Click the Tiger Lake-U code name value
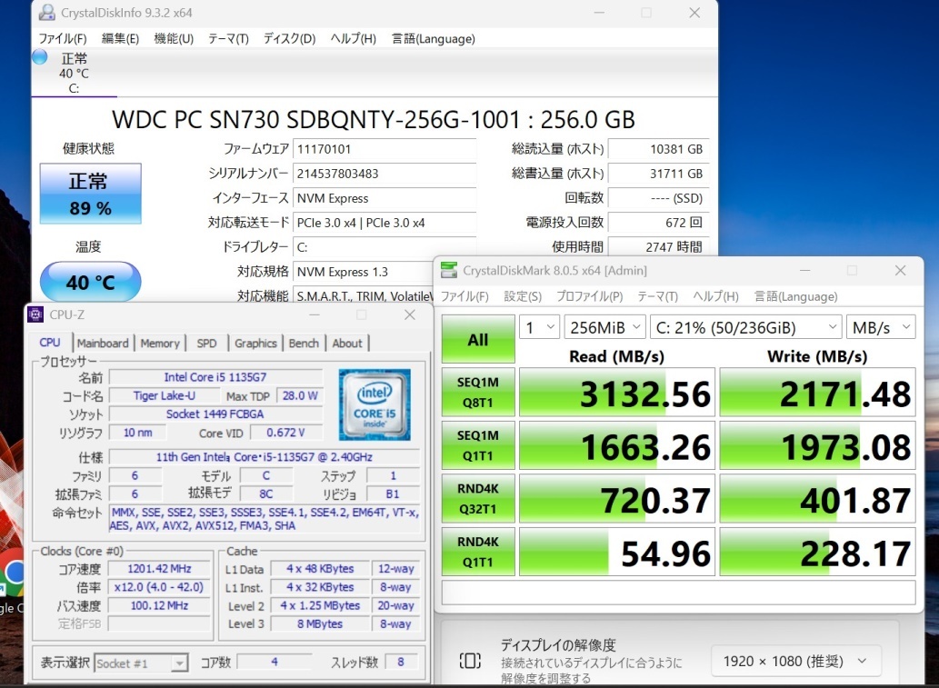 [165, 395]
